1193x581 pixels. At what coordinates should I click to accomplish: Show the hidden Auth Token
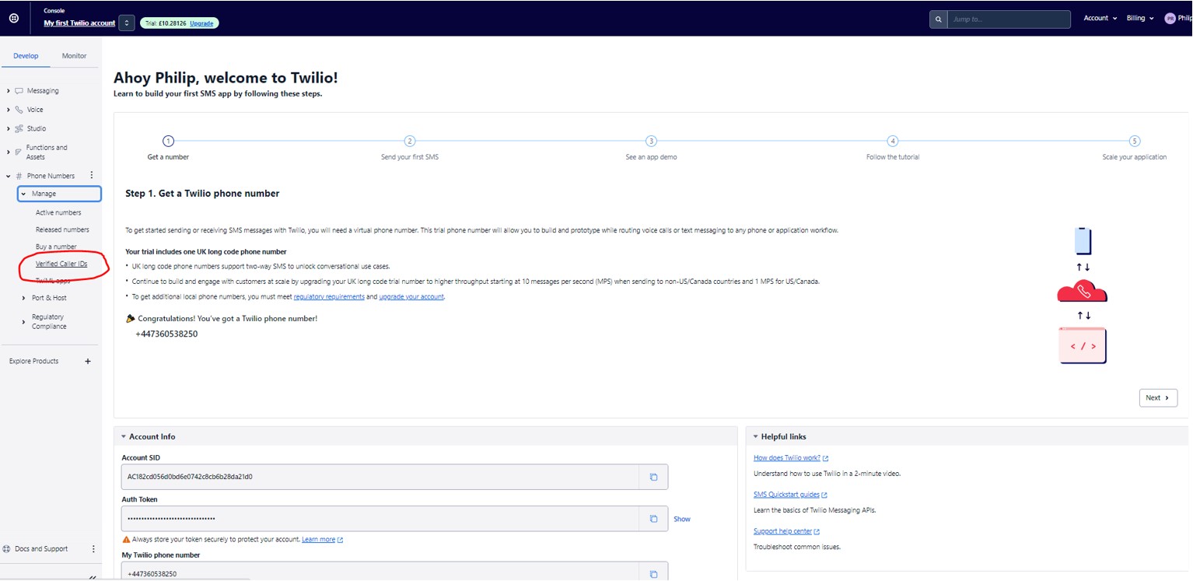click(x=682, y=519)
